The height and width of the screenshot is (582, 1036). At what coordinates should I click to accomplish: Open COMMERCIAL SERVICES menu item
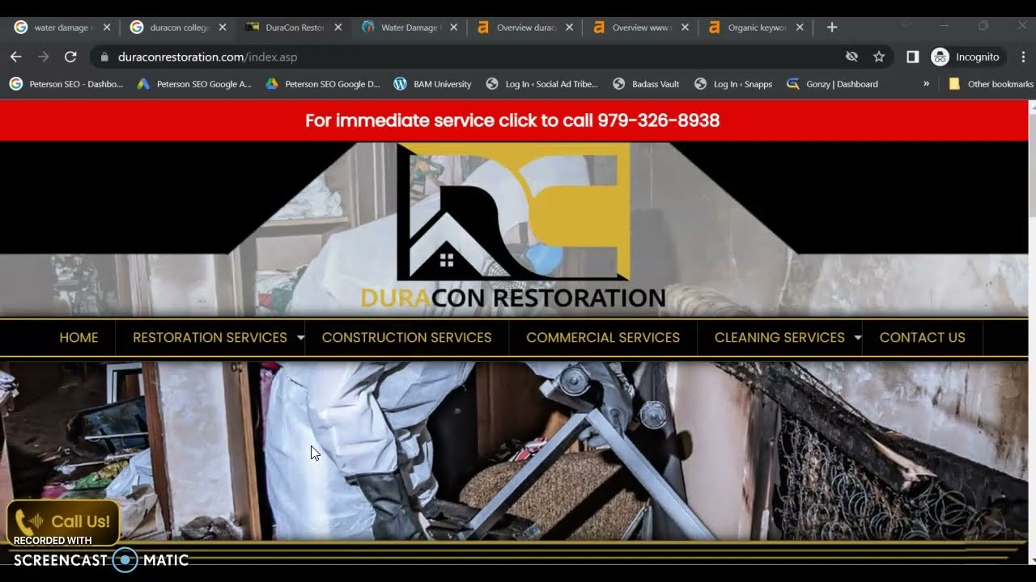603,338
